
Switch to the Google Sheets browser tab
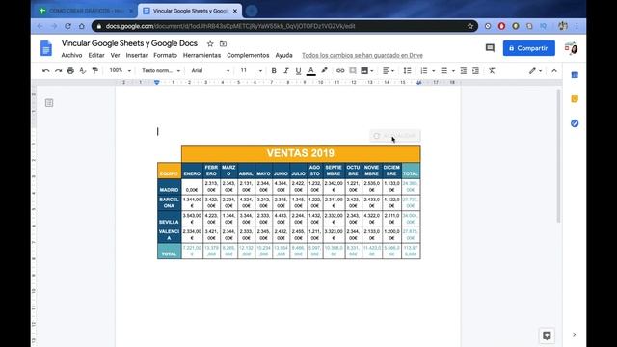86,11
